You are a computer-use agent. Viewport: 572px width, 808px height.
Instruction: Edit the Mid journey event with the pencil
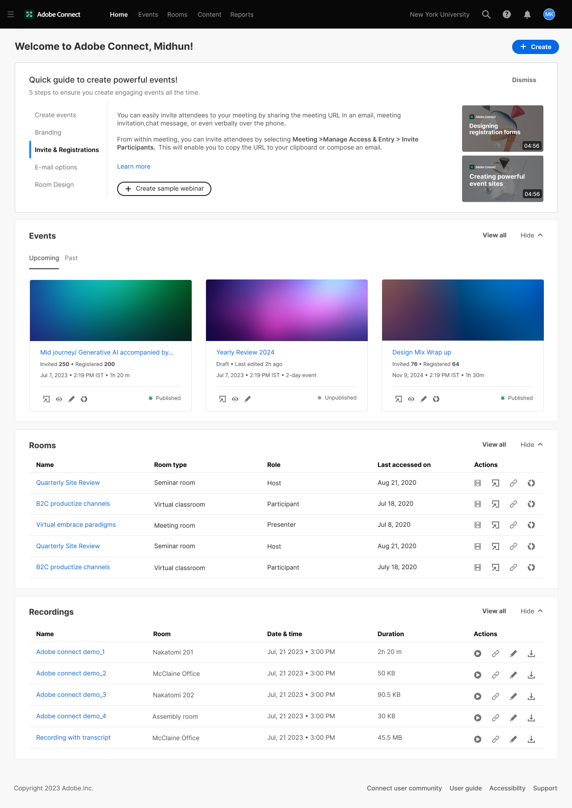click(71, 399)
